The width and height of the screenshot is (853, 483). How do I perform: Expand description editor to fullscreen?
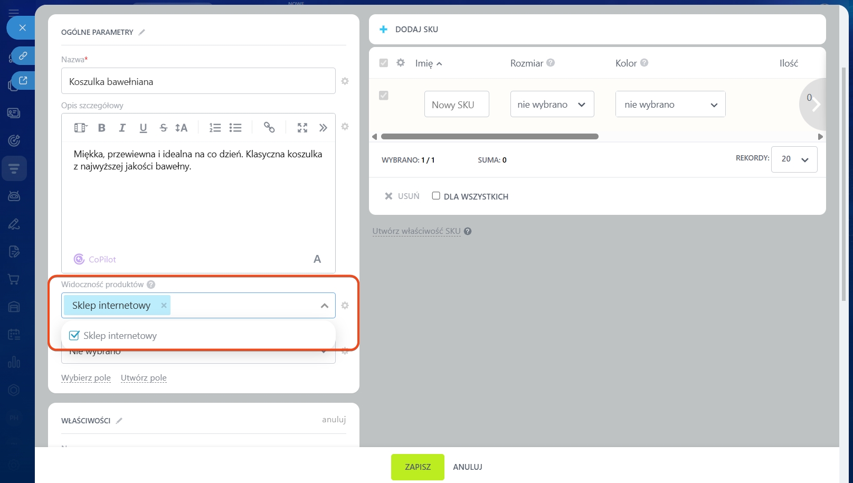click(302, 128)
